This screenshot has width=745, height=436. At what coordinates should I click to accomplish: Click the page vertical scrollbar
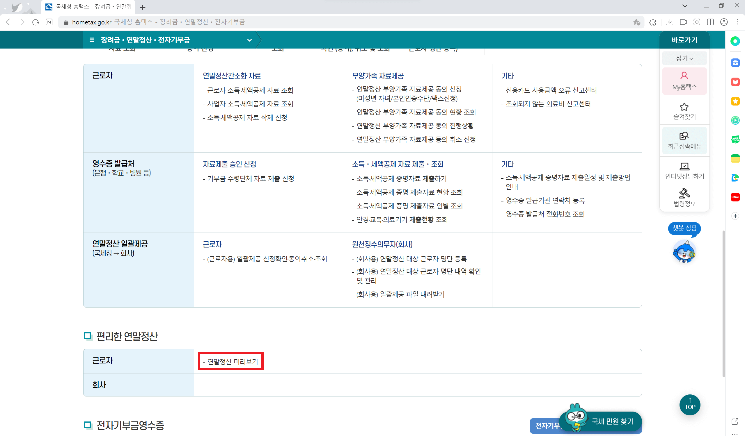(x=723, y=304)
